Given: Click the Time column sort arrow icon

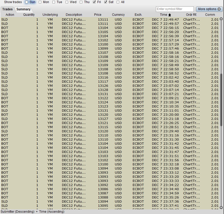Looking at the screenshot, I should [x=170, y=15].
